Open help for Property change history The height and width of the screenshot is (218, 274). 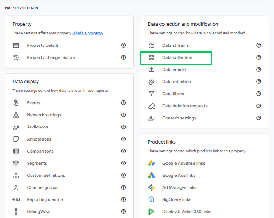(123, 57)
